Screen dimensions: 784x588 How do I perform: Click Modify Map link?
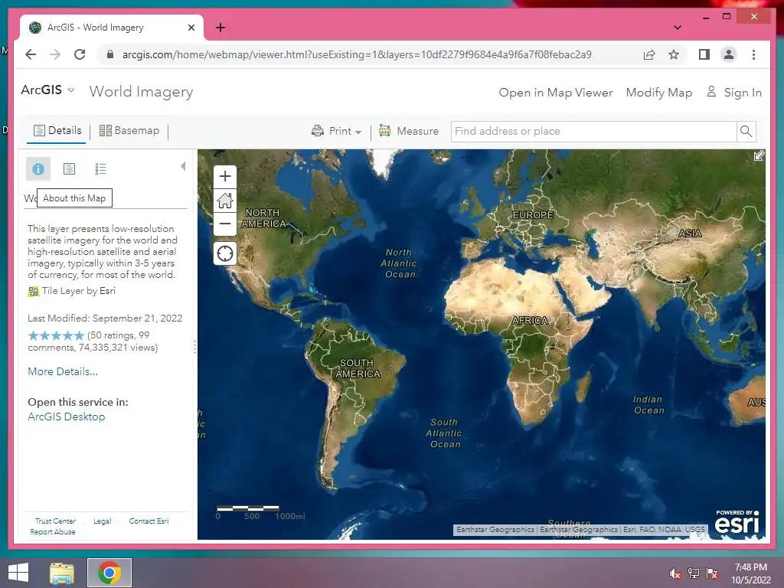point(659,93)
